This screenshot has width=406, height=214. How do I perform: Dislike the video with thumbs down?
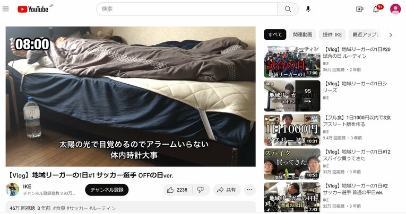coord(201,190)
